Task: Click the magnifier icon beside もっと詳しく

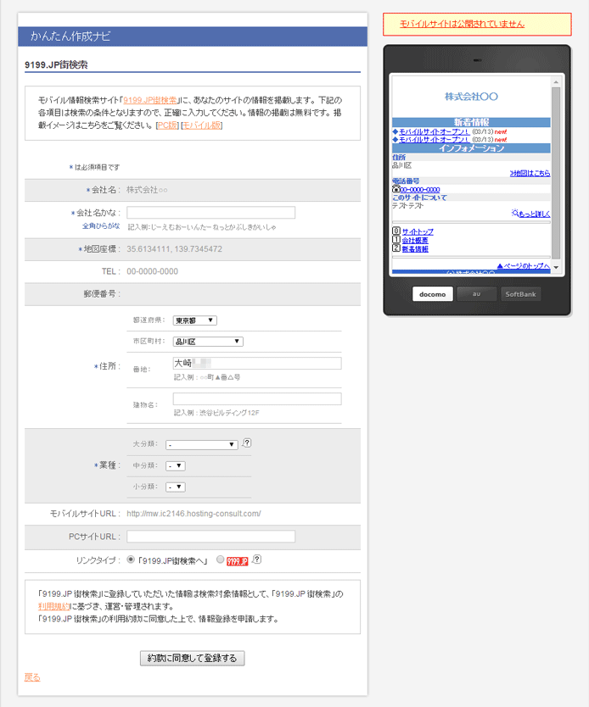Action: tap(515, 213)
